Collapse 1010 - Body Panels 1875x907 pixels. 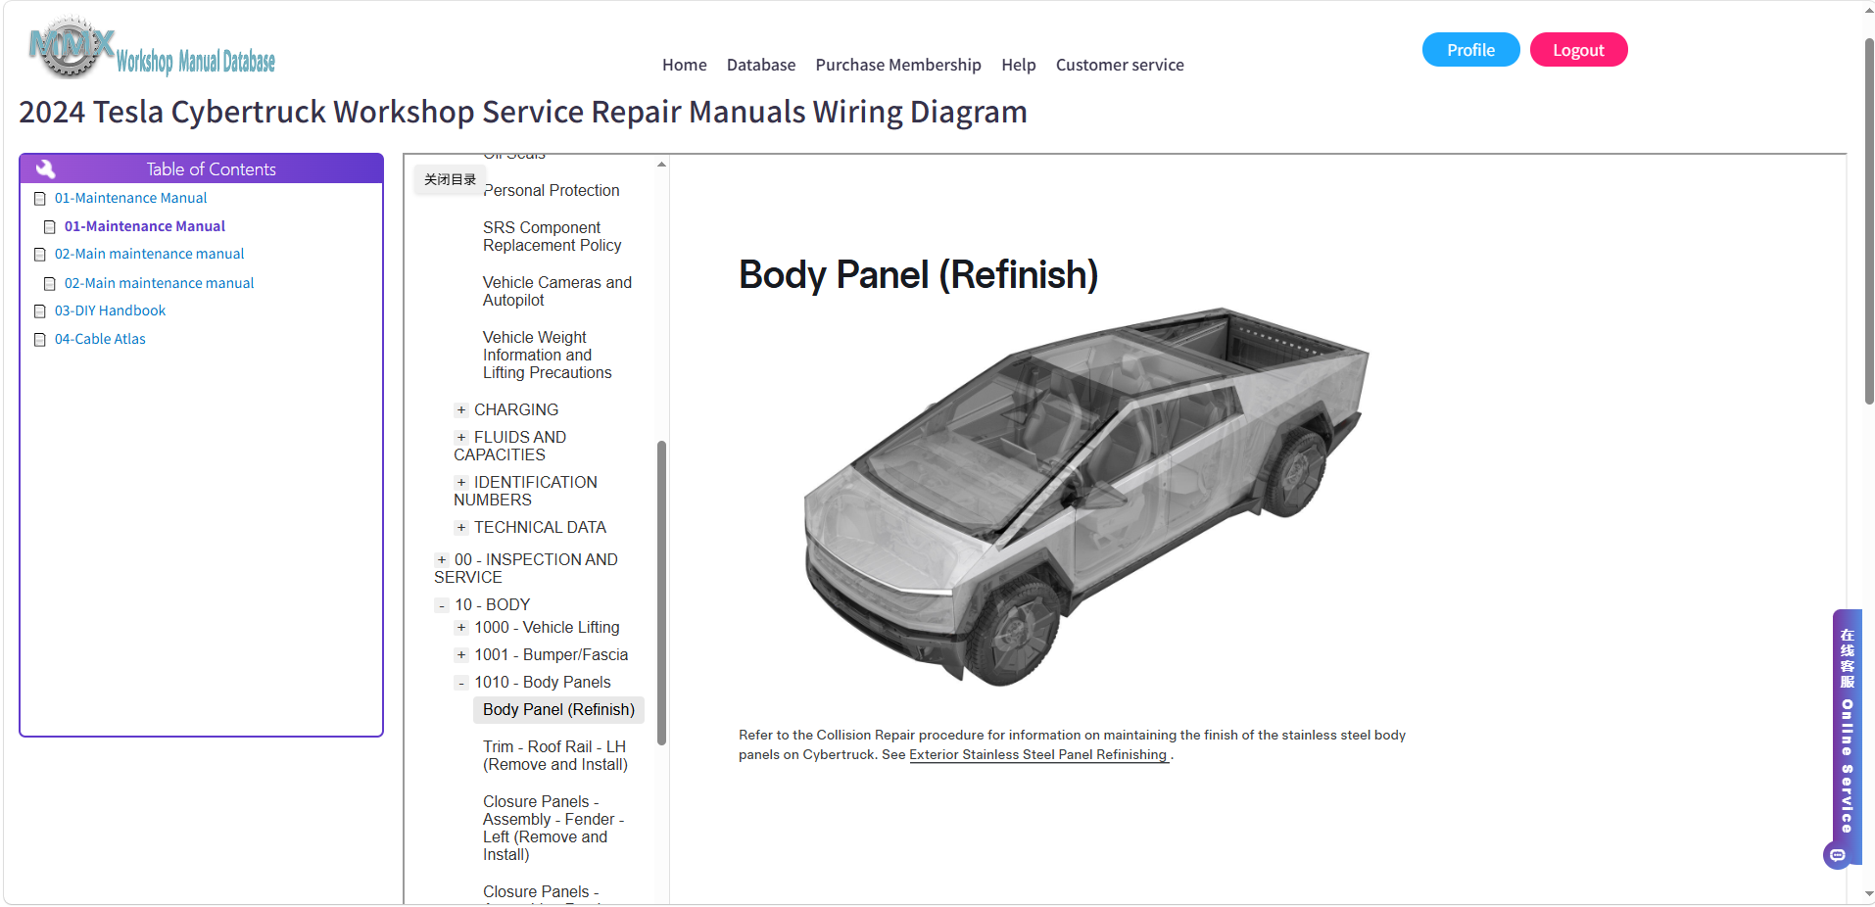click(x=460, y=683)
